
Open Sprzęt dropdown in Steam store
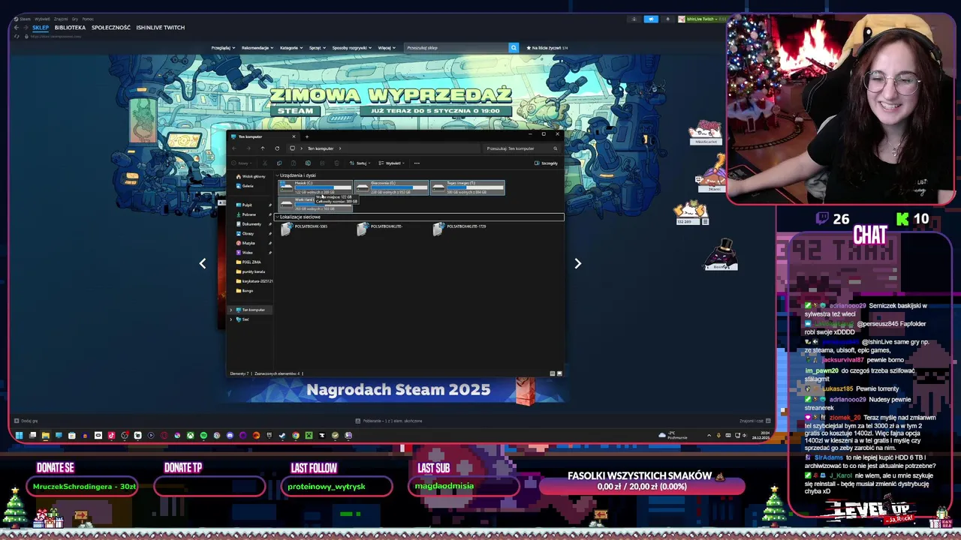click(317, 48)
